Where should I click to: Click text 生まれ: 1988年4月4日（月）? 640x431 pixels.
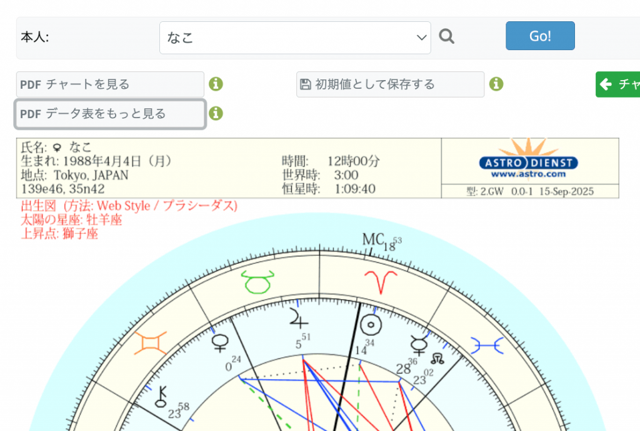click(97, 161)
